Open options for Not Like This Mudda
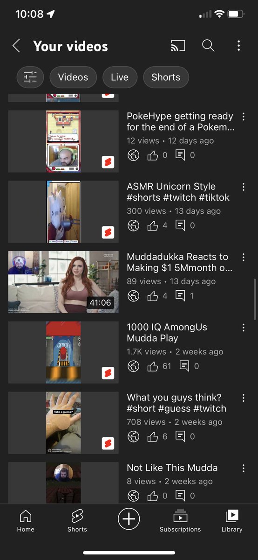 243,468
